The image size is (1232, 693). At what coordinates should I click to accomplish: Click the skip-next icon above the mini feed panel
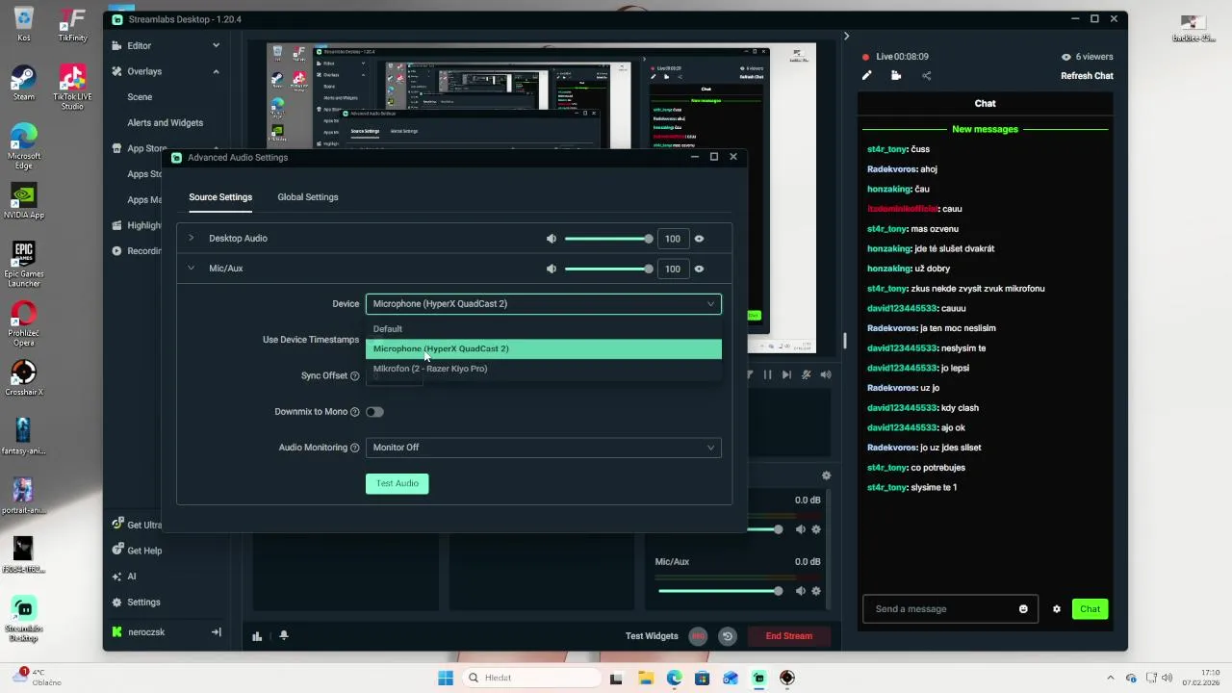point(786,374)
